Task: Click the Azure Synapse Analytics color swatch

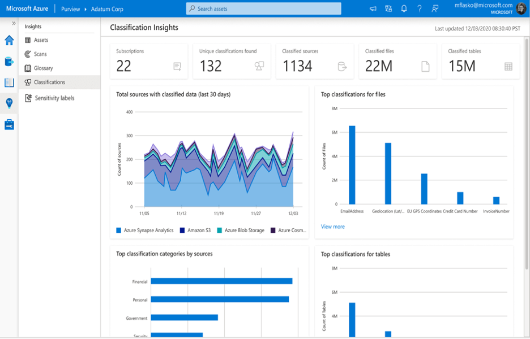Action: tap(118, 231)
